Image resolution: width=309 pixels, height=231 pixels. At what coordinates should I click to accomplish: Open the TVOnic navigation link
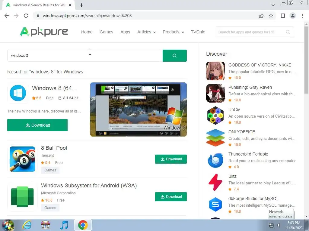coord(198,32)
